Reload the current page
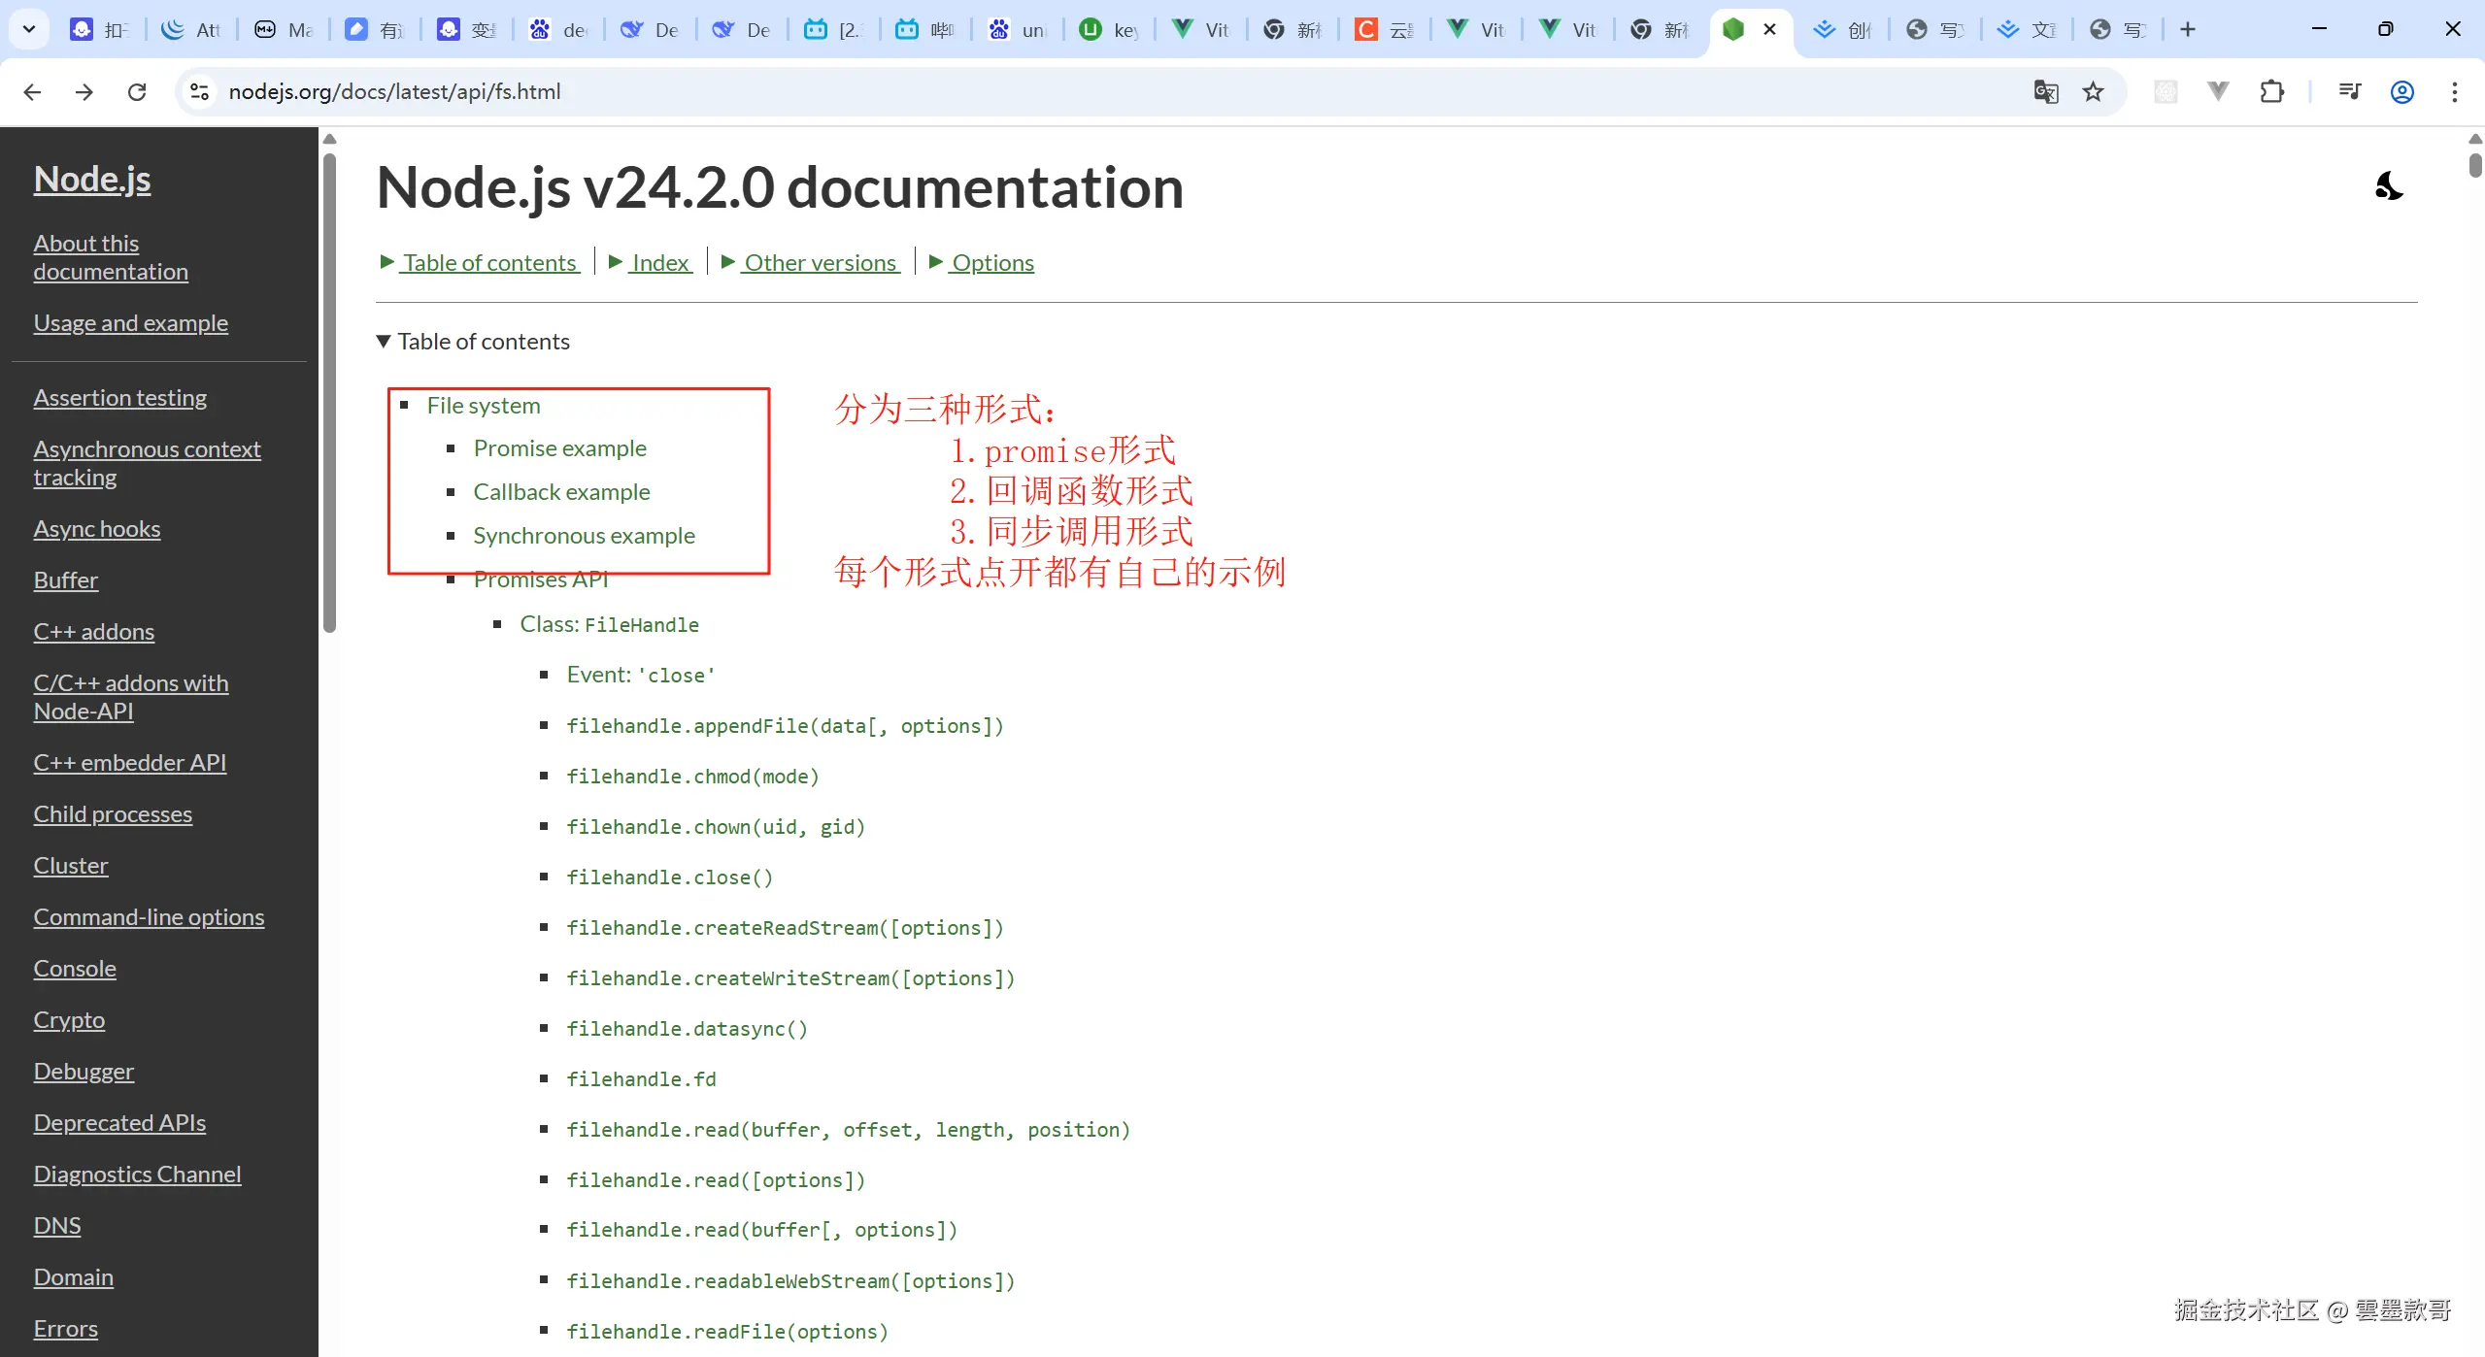Viewport: 2485px width, 1357px height. [137, 91]
